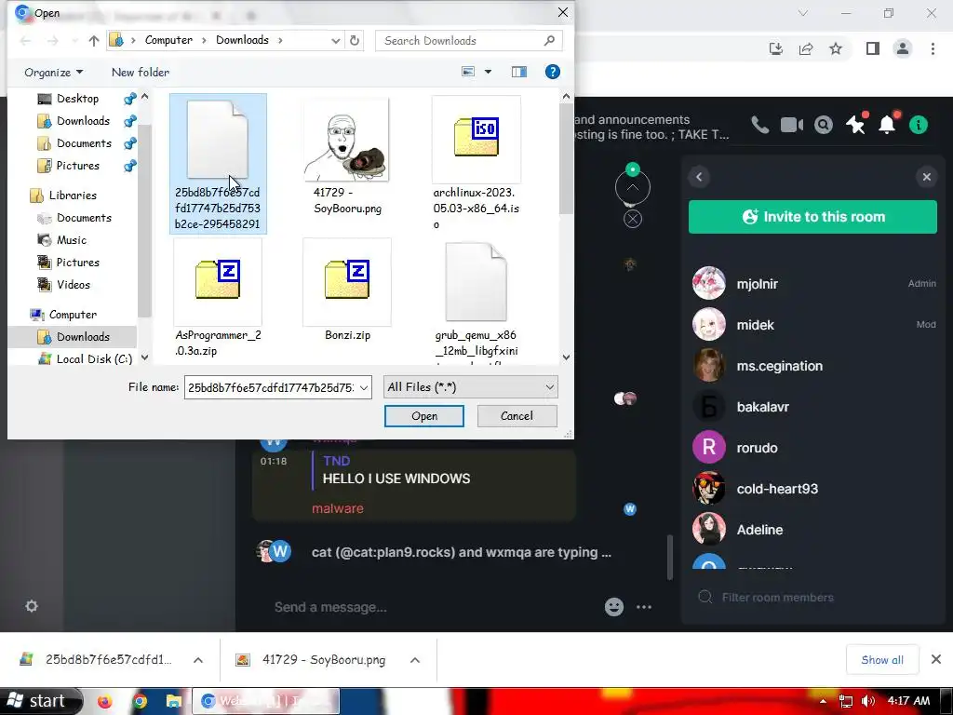Select AsProgrammer_2.0.3a.zip file
This screenshot has width=953, height=715.
[218, 298]
